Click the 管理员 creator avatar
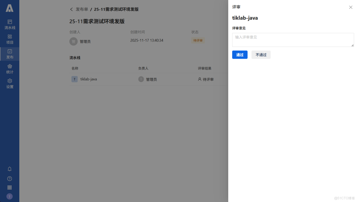The width and height of the screenshot is (357, 202). pos(74,41)
